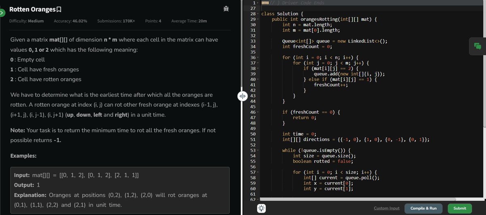Collapse the inner for loop at line 37

(258, 63)
